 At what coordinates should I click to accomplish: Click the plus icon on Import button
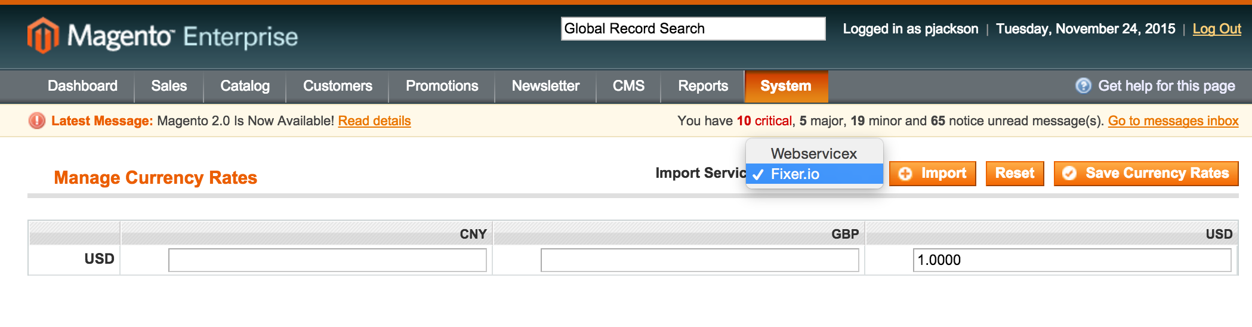905,174
